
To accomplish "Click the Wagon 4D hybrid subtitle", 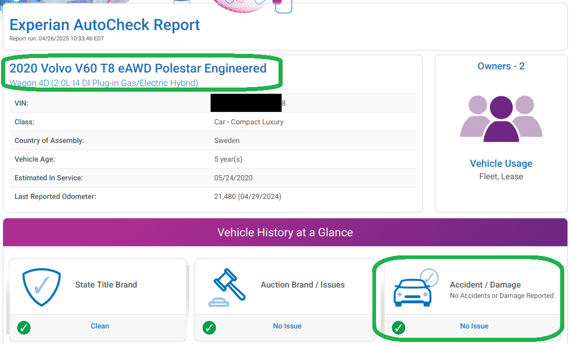I will [x=104, y=83].
